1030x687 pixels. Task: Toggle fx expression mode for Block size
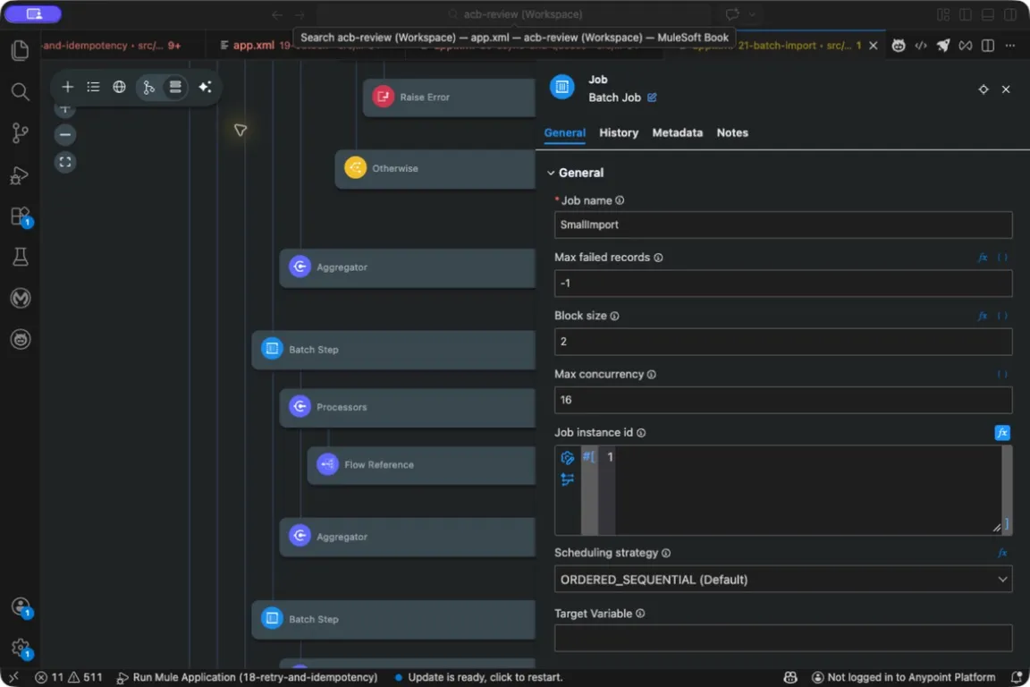tap(983, 317)
